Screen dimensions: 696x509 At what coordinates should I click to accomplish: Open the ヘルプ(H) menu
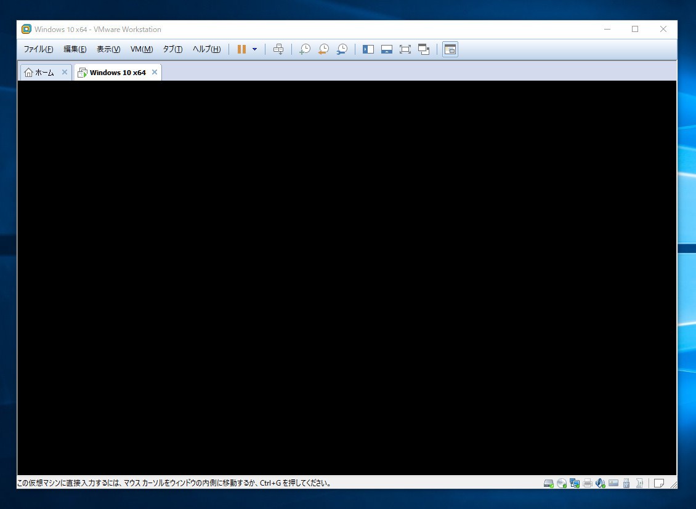206,49
